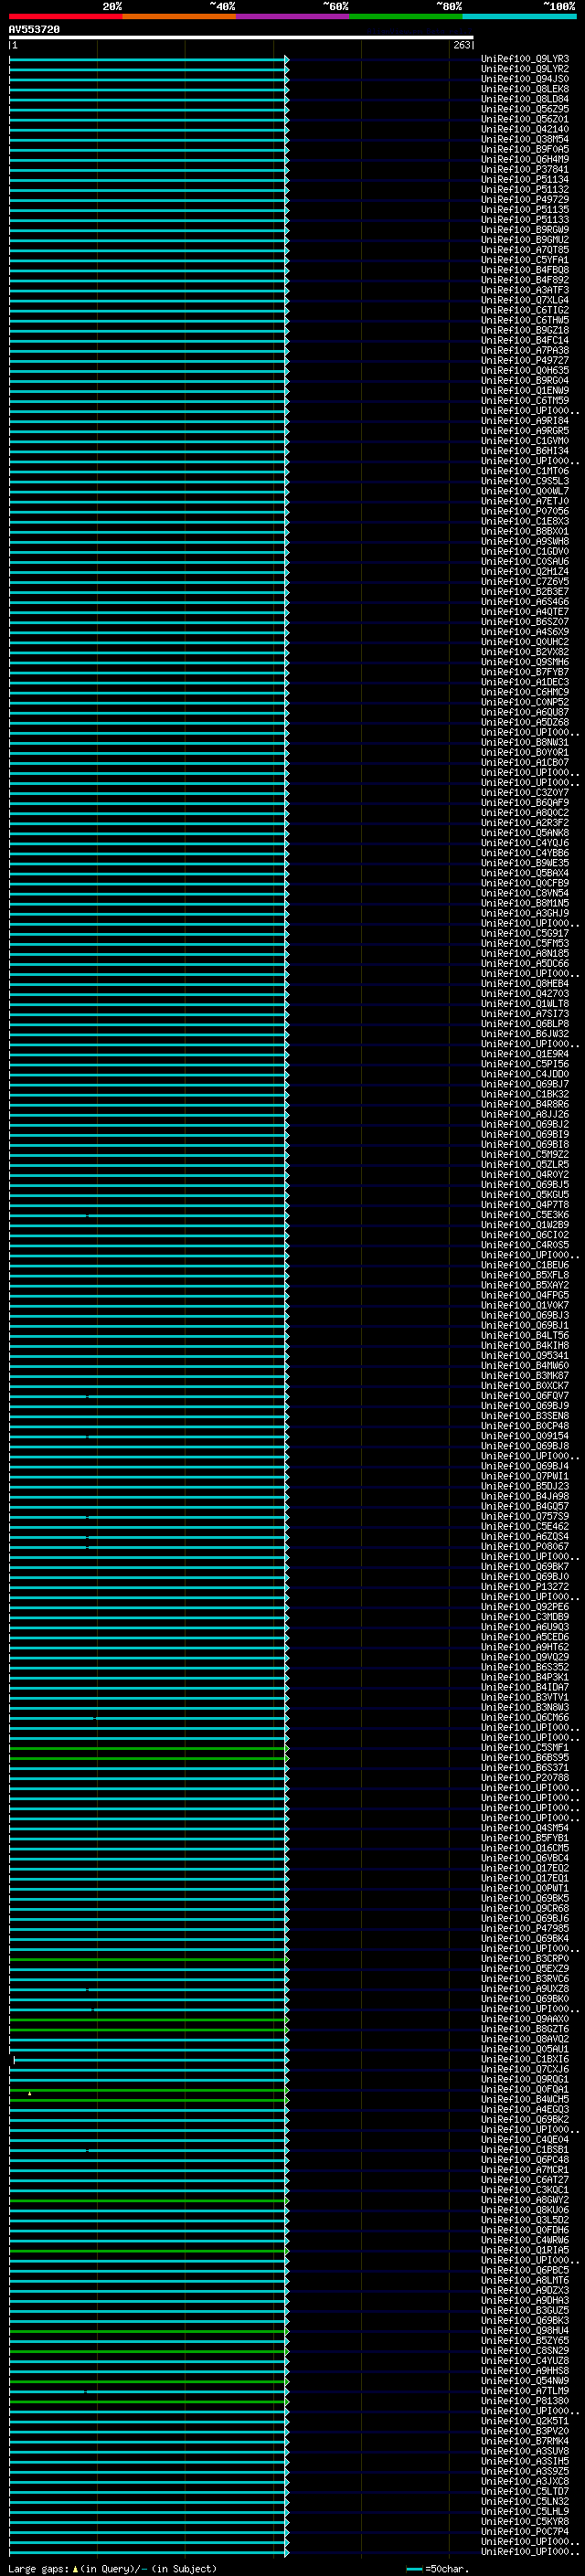Click hit label UniRef100_Q7XLG4

coord(525,300)
